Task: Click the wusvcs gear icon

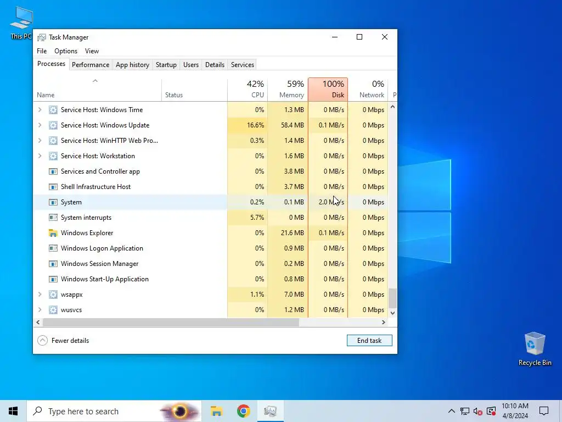Action: coord(53,310)
